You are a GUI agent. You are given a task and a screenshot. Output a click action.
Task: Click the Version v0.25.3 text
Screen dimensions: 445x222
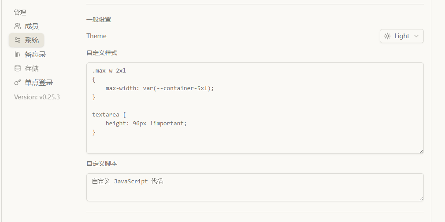[x=37, y=97]
